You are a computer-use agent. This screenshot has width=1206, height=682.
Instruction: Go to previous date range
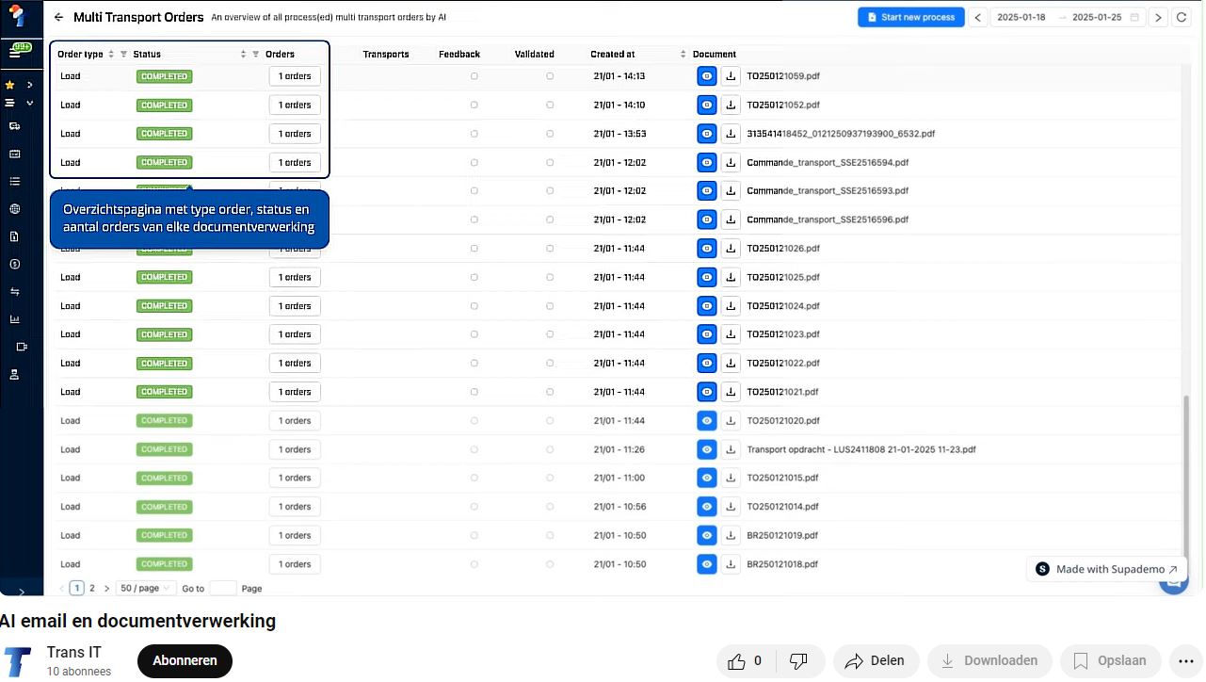[x=978, y=17]
